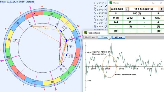Click the '14 5 14 5 (28 10)' field
Viewport: 164px width, 92px height.
(144, 9)
